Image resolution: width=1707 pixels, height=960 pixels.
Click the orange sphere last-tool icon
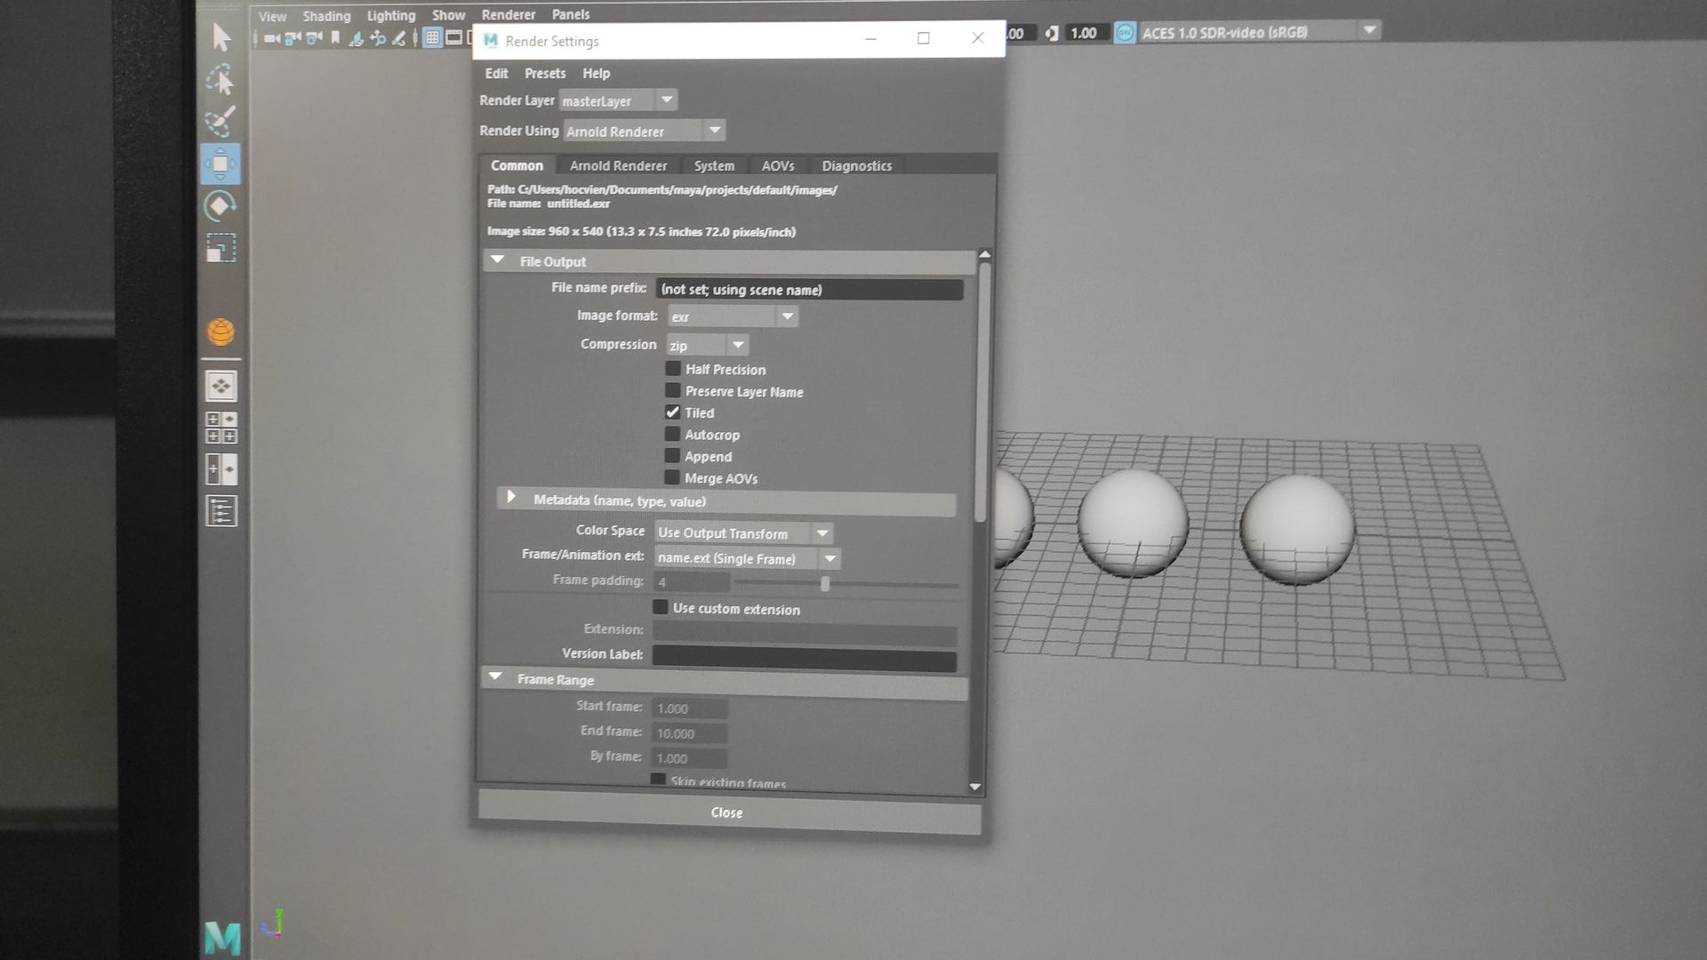pos(220,332)
